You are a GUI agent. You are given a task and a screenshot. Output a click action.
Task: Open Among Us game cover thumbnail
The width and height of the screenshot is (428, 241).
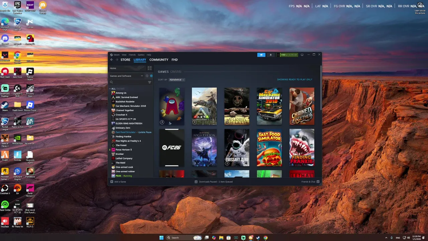(x=172, y=106)
